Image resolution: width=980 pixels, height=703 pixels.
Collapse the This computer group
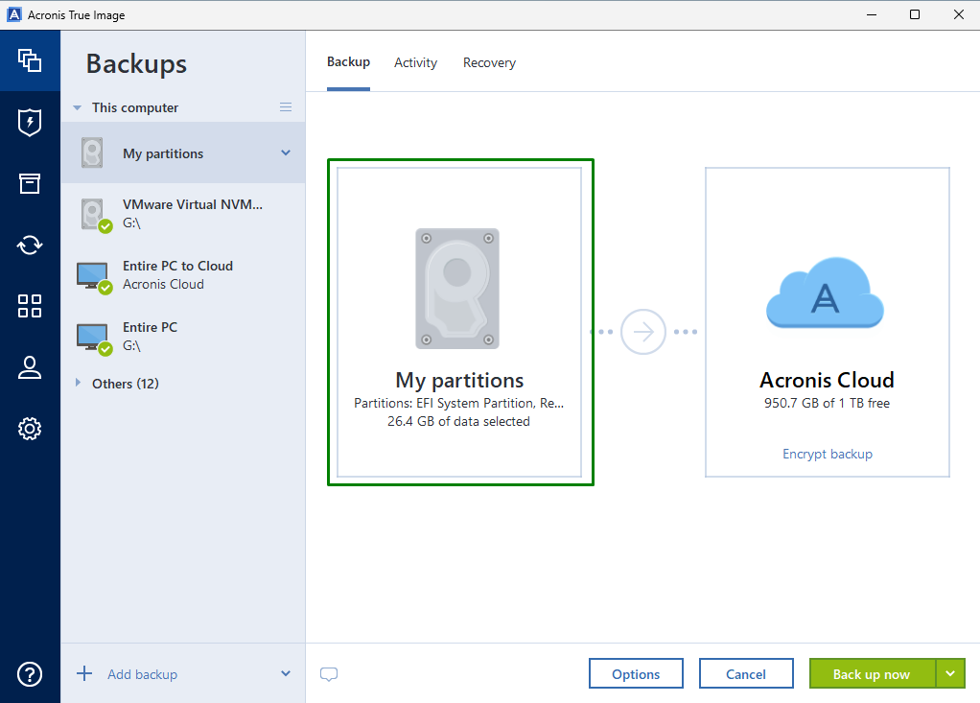click(x=77, y=106)
